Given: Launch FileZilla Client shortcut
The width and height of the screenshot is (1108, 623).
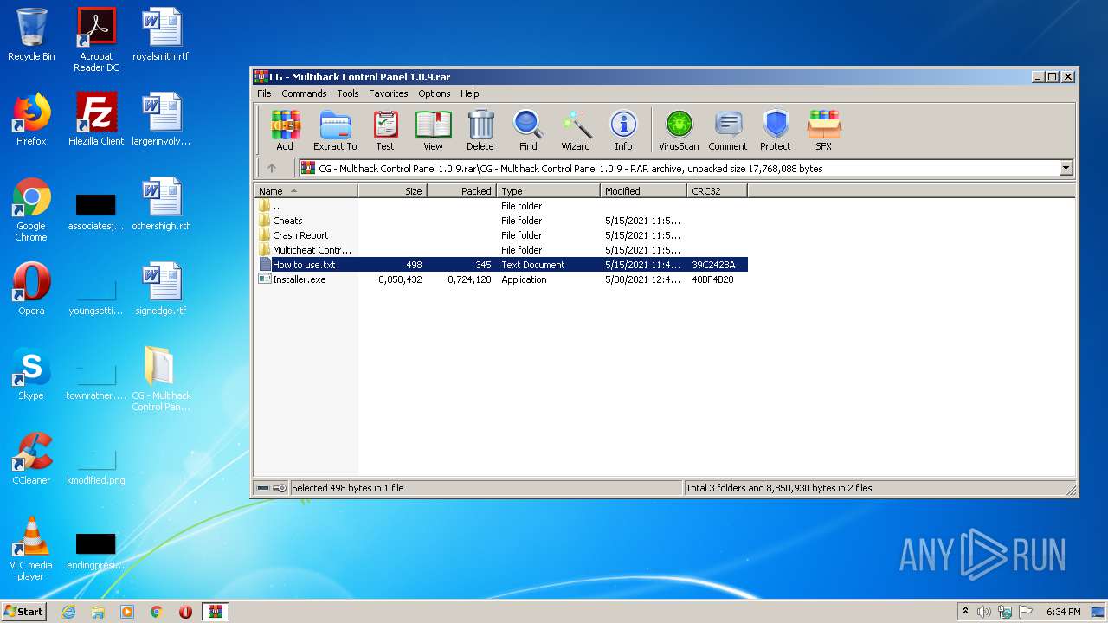Looking at the screenshot, I should pos(96,119).
